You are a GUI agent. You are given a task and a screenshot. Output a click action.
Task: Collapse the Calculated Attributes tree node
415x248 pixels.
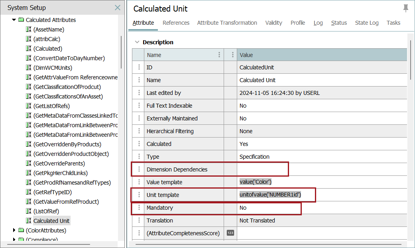point(14,20)
